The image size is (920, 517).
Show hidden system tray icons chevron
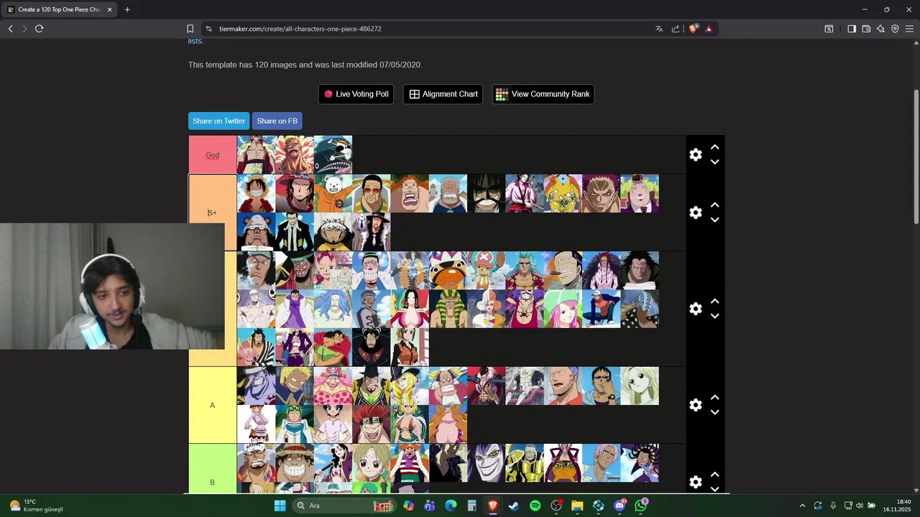(x=802, y=506)
